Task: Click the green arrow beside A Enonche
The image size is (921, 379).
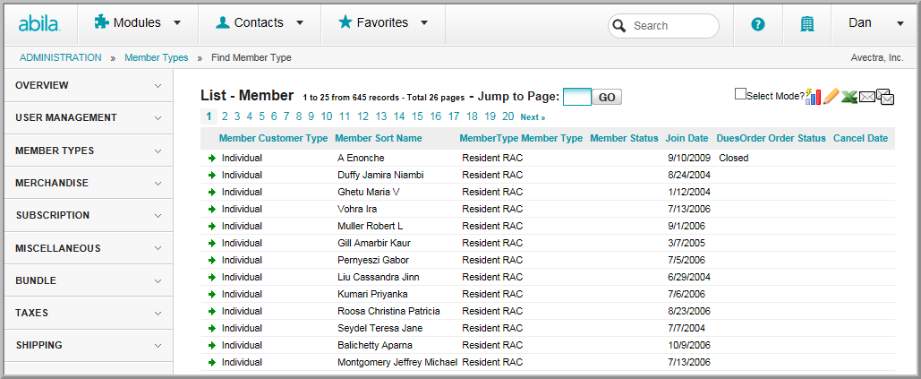Action: pos(212,158)
